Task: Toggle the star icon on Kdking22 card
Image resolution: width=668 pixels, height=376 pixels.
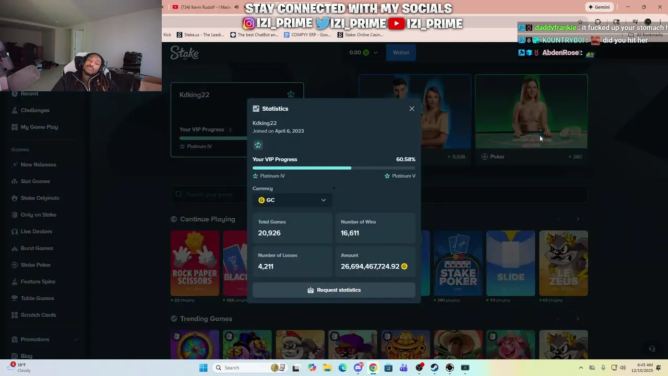Action: (291, 95)
